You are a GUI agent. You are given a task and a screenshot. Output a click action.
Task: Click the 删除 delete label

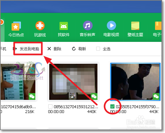[x=57, y=49]
